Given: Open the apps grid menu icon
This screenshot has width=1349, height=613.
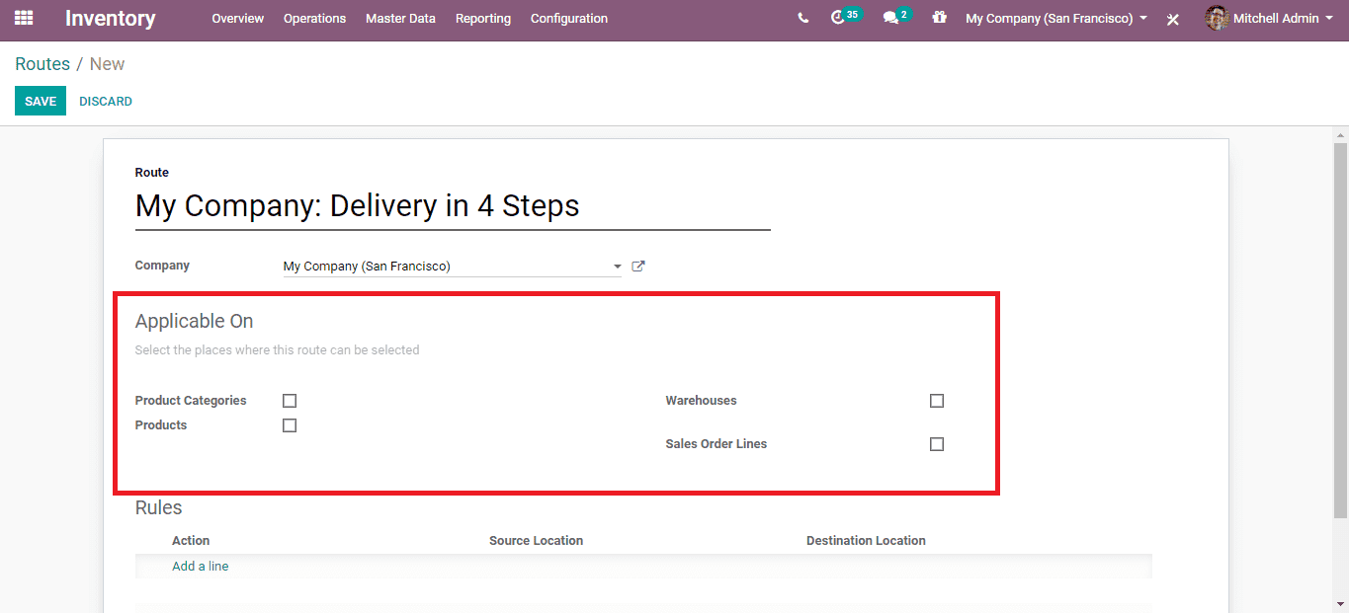Looking at the screenshot, I should 24,18.
